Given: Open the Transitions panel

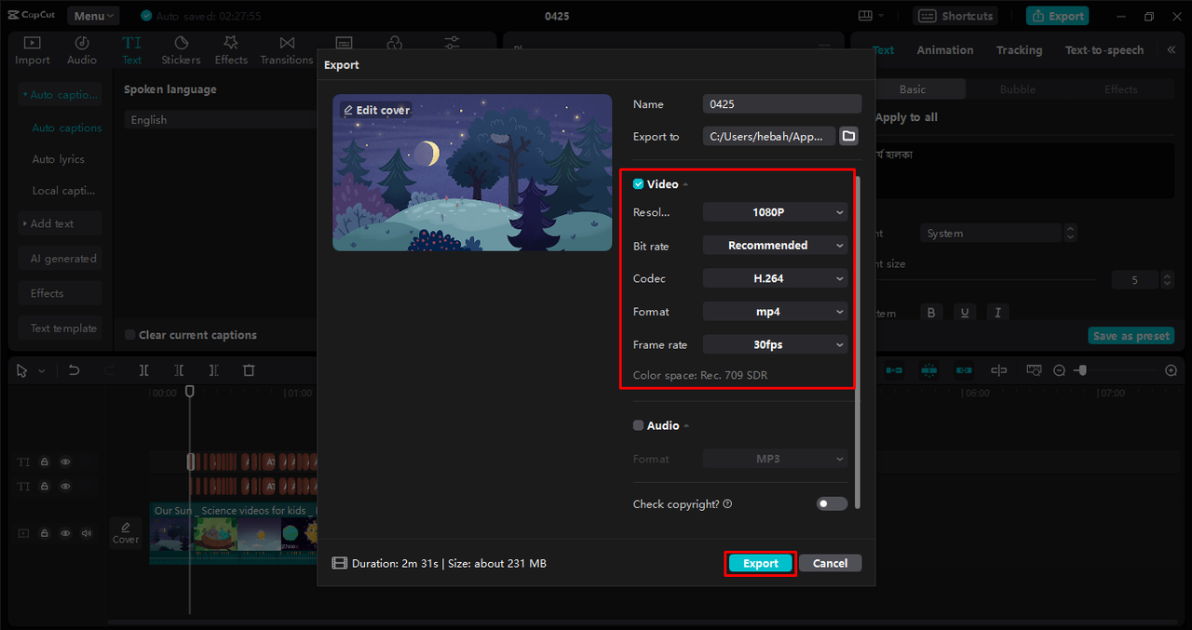Looking at the screenshot, I should 287,50.
